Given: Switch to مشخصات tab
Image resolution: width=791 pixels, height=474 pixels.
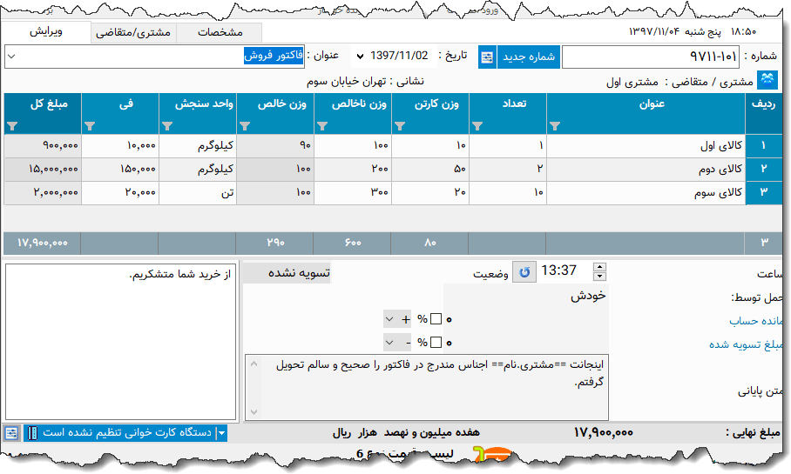Looking at the screenshot, I should tap(220, 33).
